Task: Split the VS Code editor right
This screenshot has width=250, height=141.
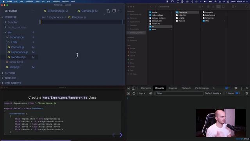Action: pyautogui.click(x=114, y=11)
